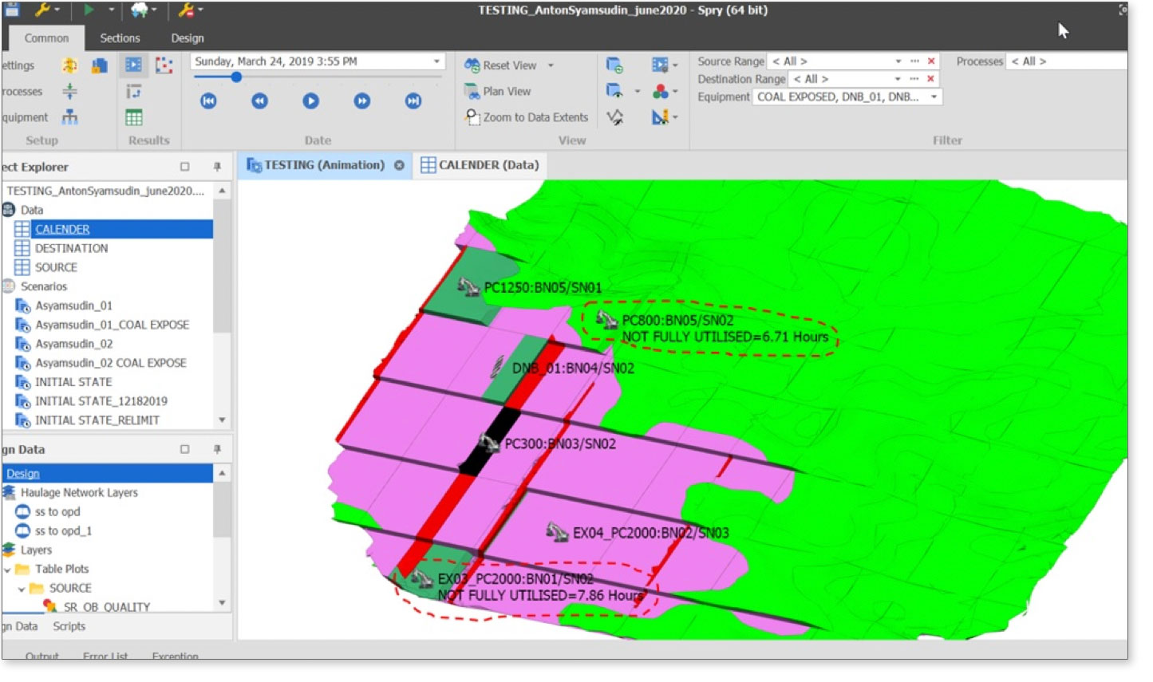Select haulage layer ss to opd_1
The height and width of the screenshot is (682, 1153).
pos(63,530)
